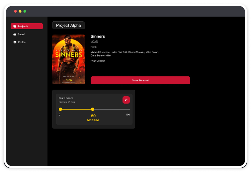251x172 pixels.
Task: Click the 100 maximum label
Action: coord(128,115)
